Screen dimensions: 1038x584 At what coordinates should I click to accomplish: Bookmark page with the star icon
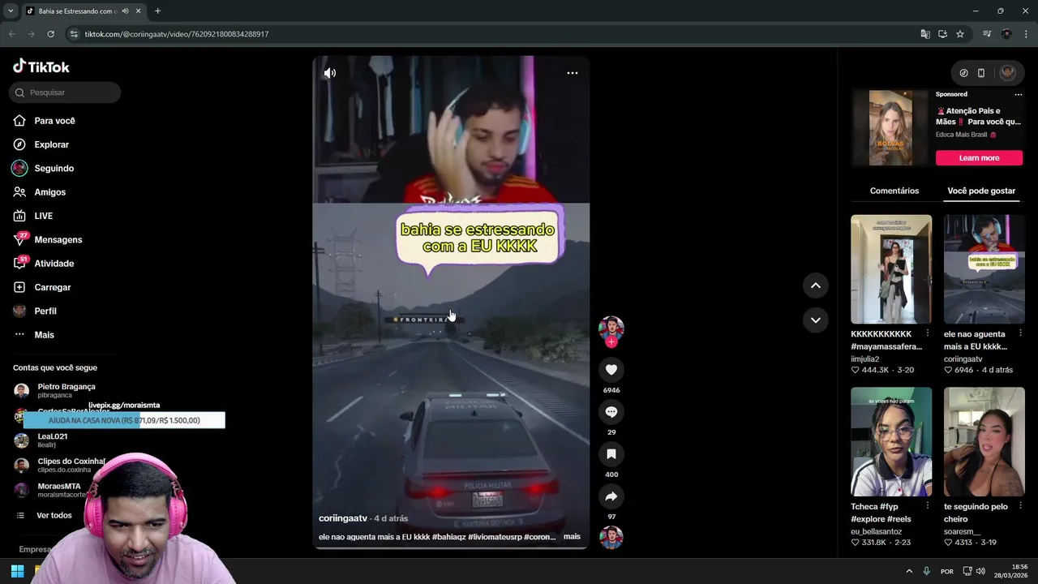click(x=960, y=34)
